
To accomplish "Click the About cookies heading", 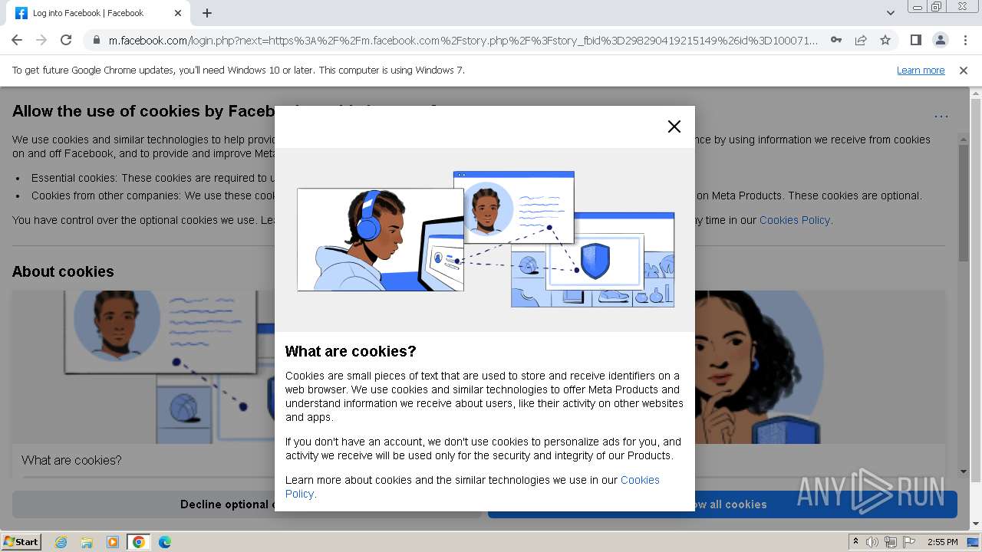I will click(63, 271).
